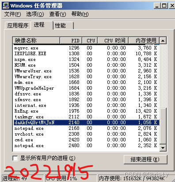
Task: Click PID value 2420
Action: click(x=74, y=140)
